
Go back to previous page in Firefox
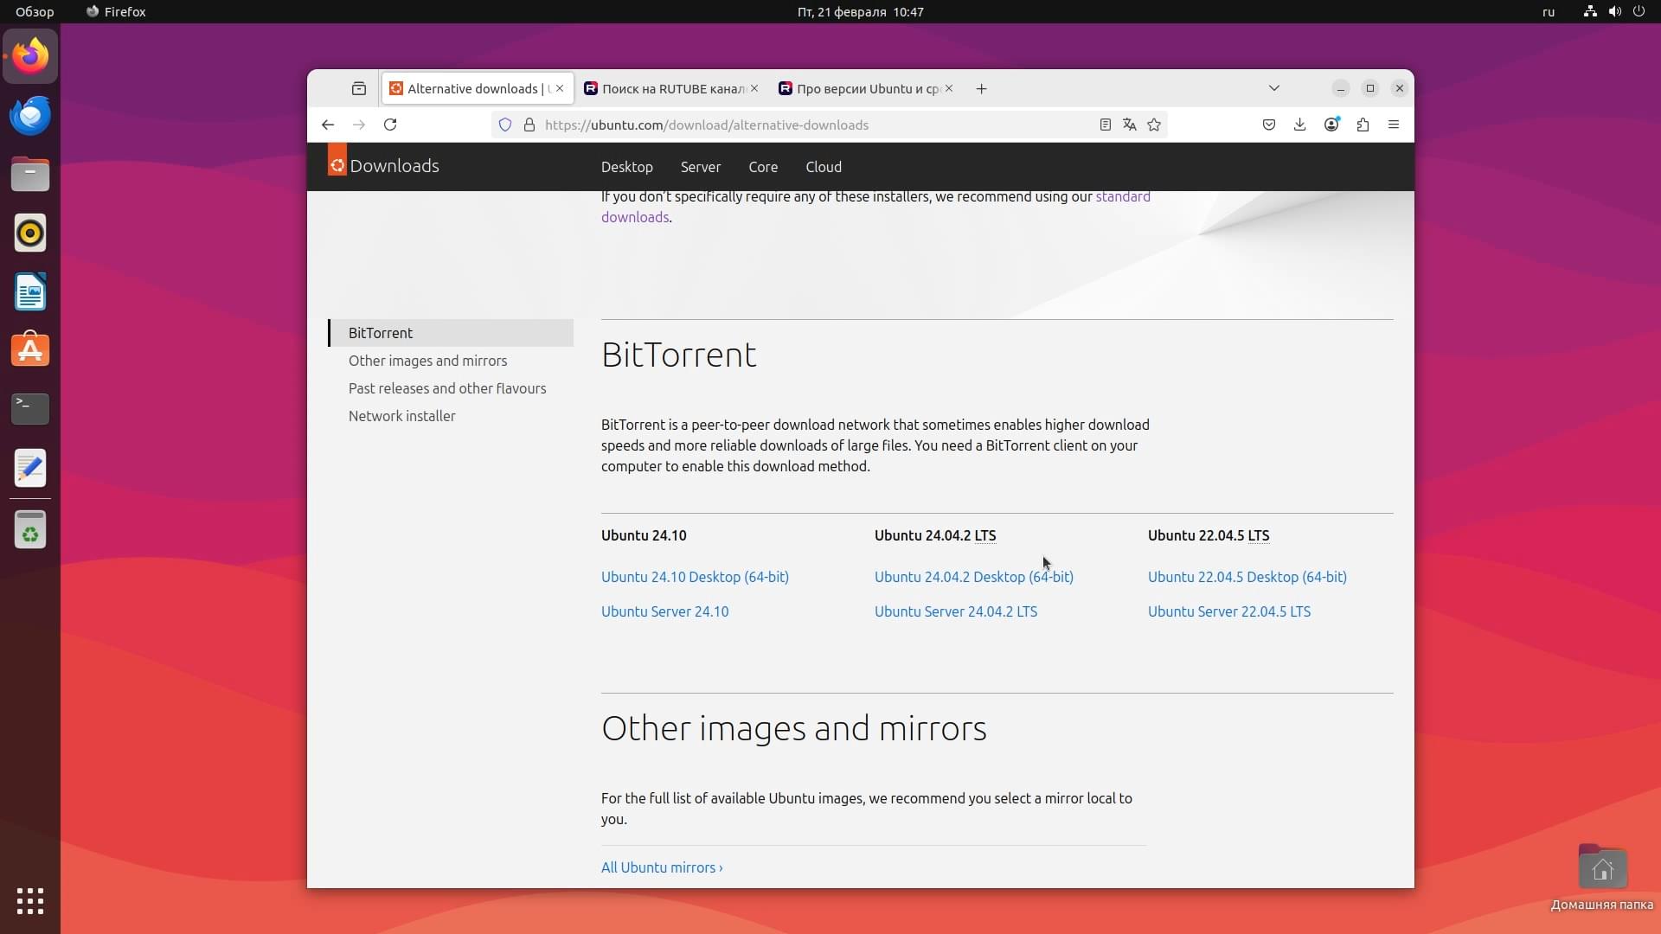click(328, 125)
